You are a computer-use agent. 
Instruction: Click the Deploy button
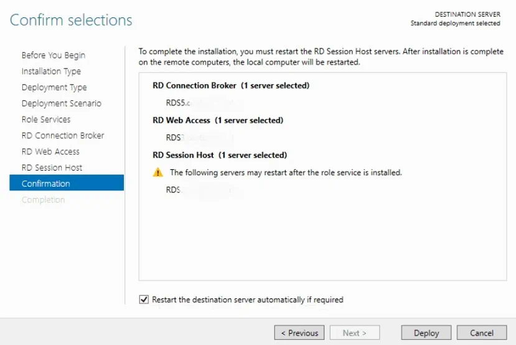point(426,333)
